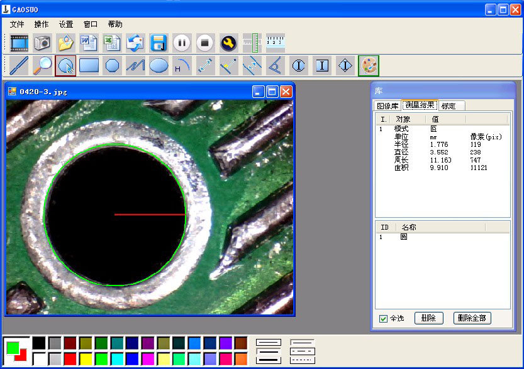This screenshot has width=524, height=369.
Task: Pause the live video capture
Action: (181, 43)
